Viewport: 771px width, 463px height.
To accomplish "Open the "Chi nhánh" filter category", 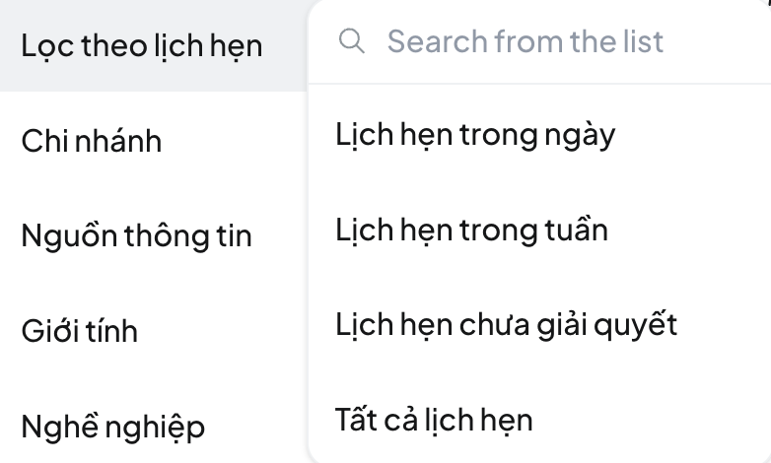I will pos(92,141).
